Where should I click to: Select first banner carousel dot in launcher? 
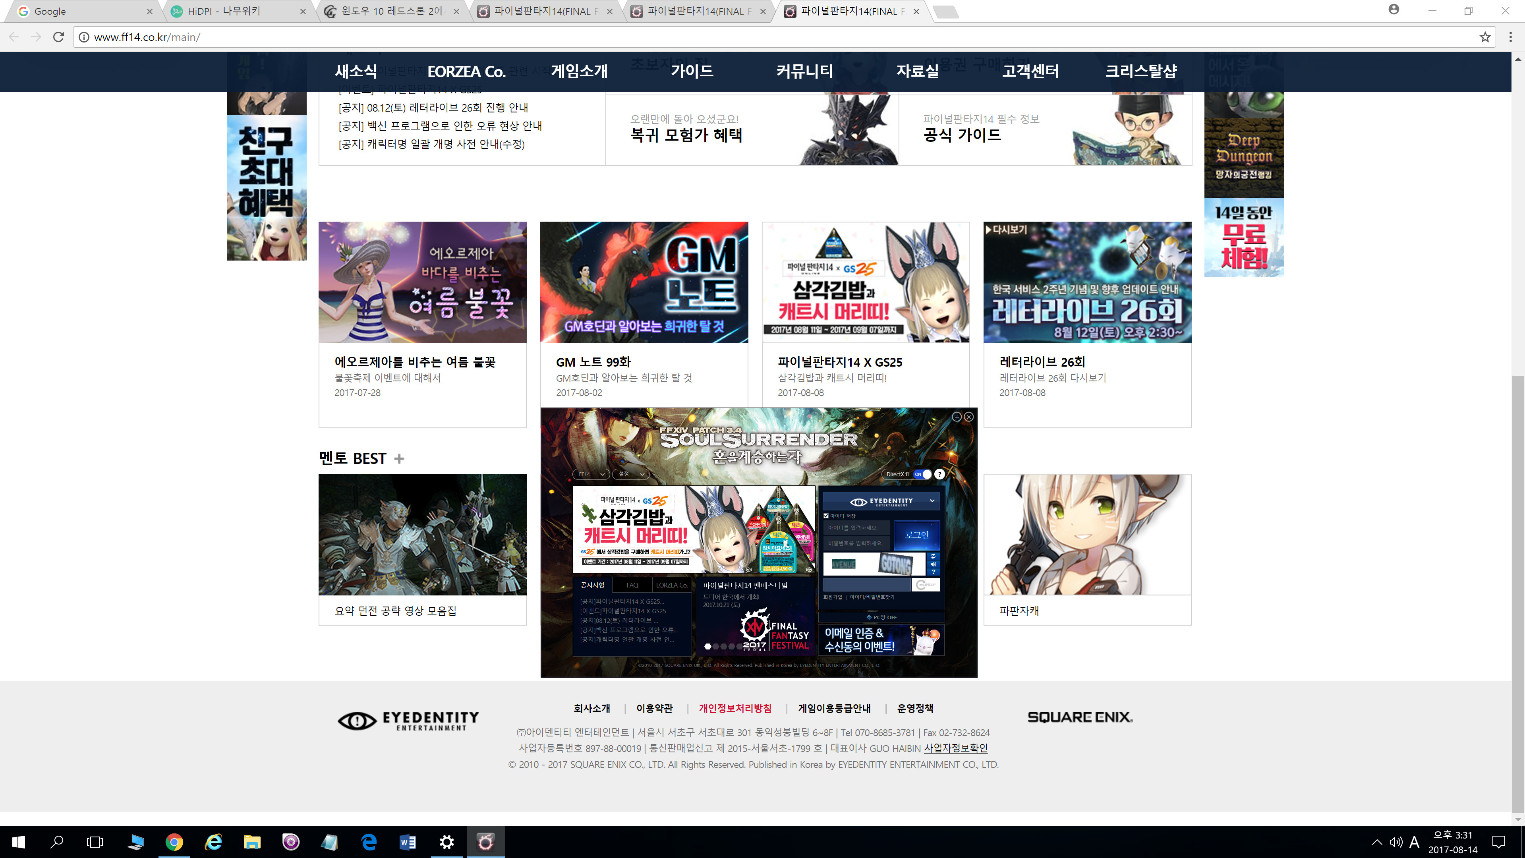click(x=707, y=647)
